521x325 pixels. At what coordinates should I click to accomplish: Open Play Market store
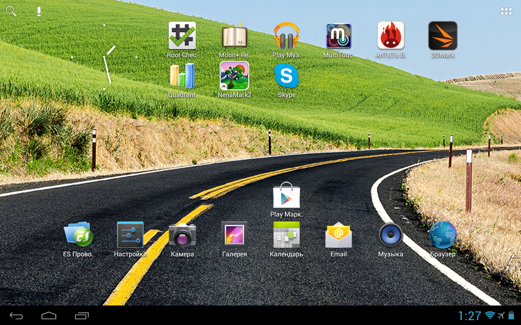click(x=287, y=195)
